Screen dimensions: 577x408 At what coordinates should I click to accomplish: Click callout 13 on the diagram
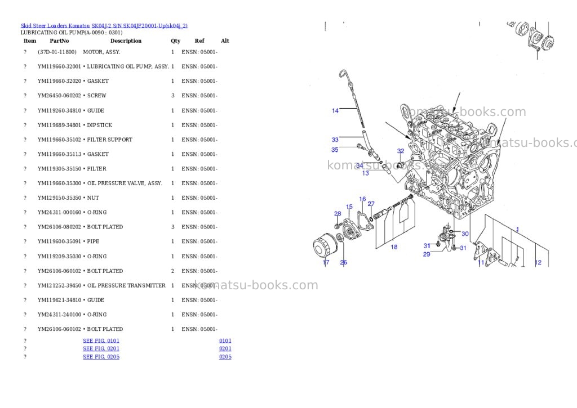pyautogui.click(x=365, y=173)
